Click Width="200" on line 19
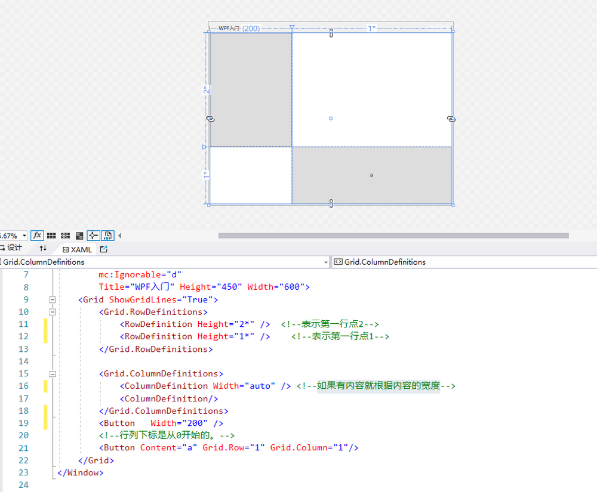This screenshot has height=492, width=597. 179,423
